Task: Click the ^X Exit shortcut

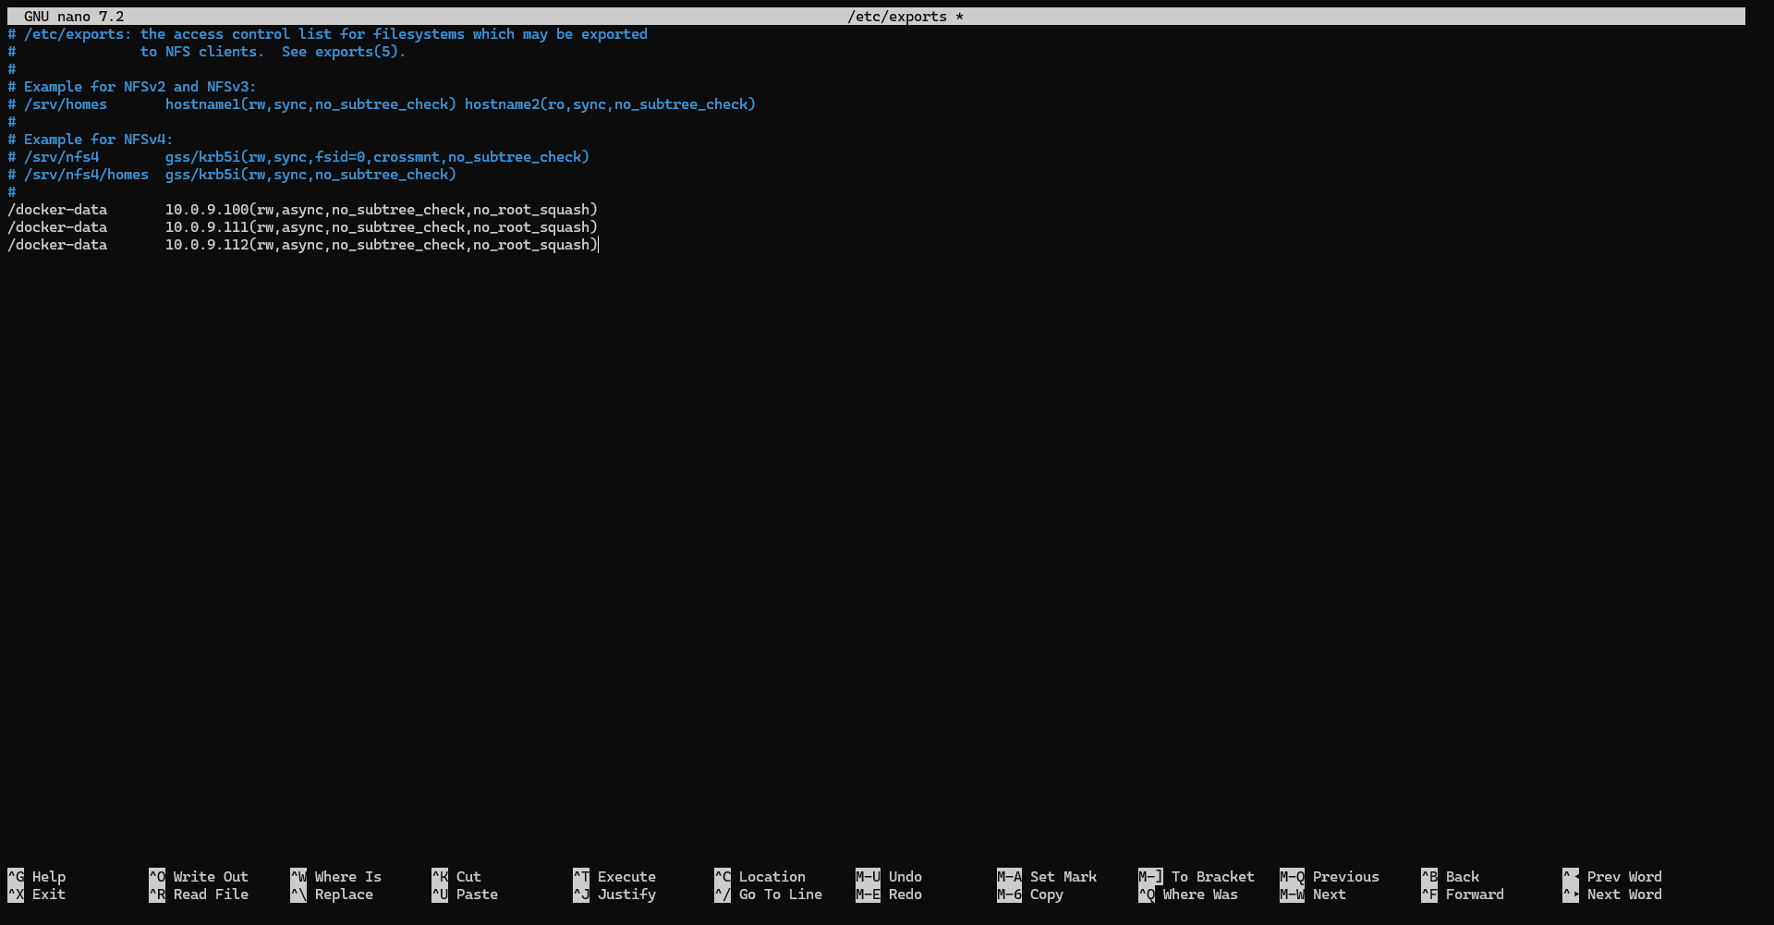Action: pyautogui.click(x=37, y=895)
